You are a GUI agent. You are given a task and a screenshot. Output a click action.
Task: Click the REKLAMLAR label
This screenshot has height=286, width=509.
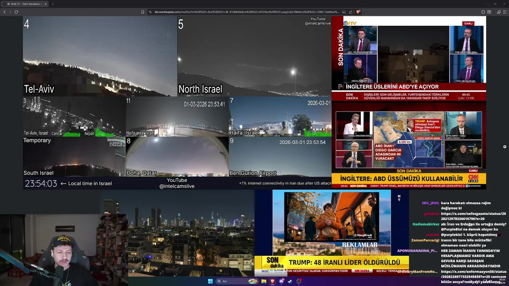pos(360,245)
